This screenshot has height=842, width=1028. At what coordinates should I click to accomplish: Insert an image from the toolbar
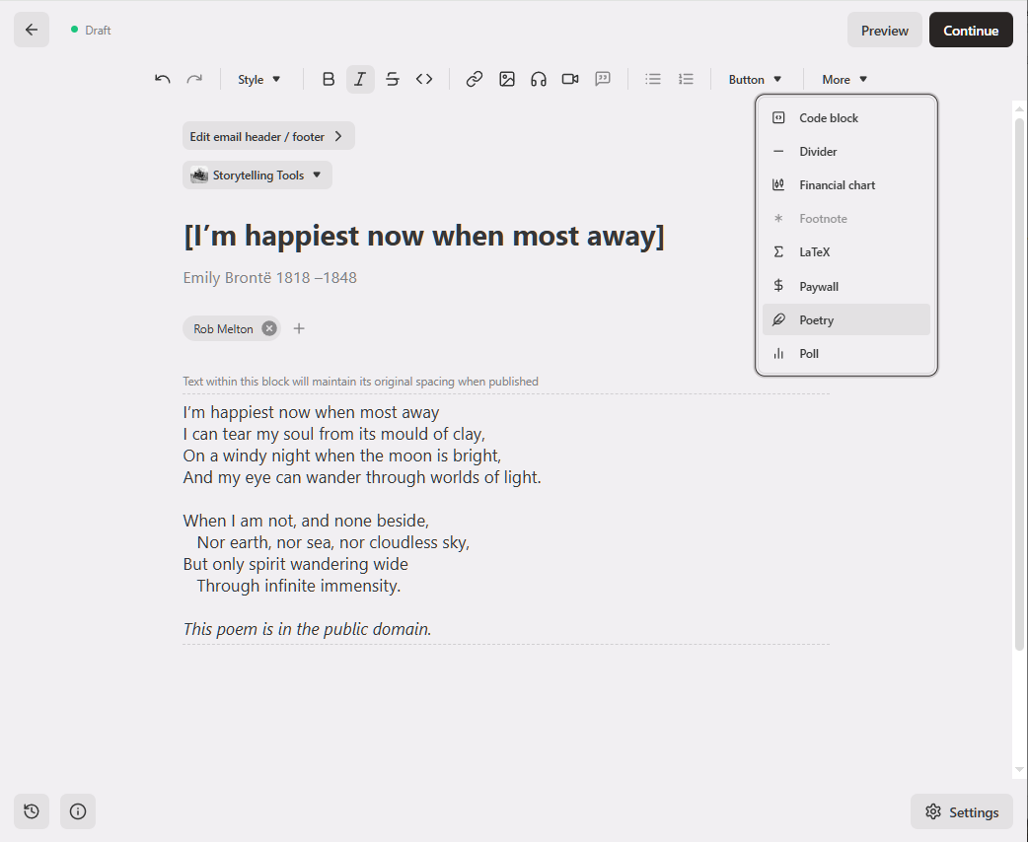coord(506,79)
